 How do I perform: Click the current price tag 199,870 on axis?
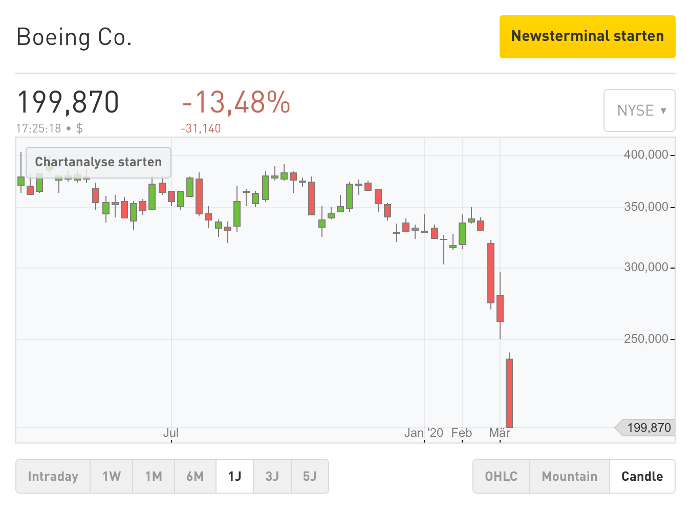pos(648,428)
